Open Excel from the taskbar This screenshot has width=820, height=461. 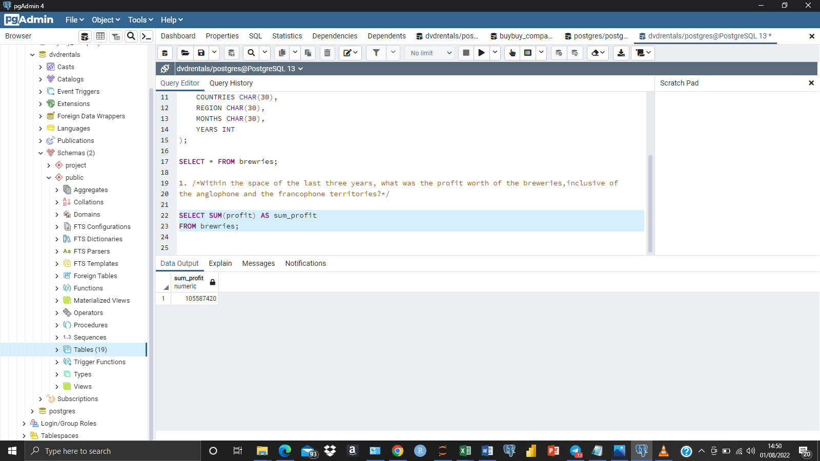[x=465, y=451]
